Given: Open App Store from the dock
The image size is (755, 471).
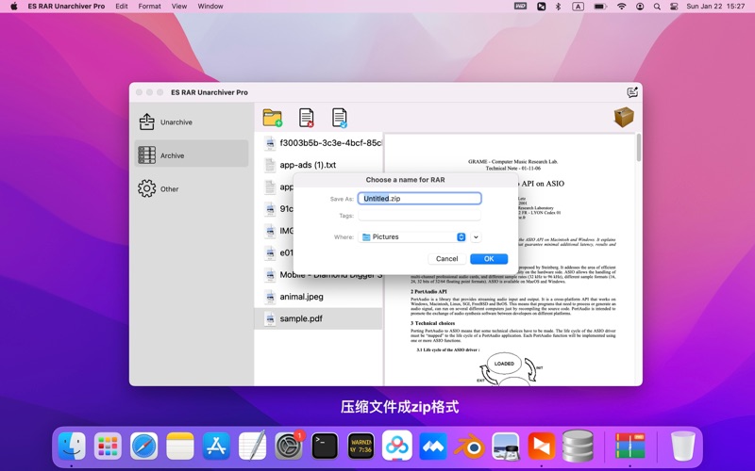Looking at the screenshot, I should tap(216, 446).
